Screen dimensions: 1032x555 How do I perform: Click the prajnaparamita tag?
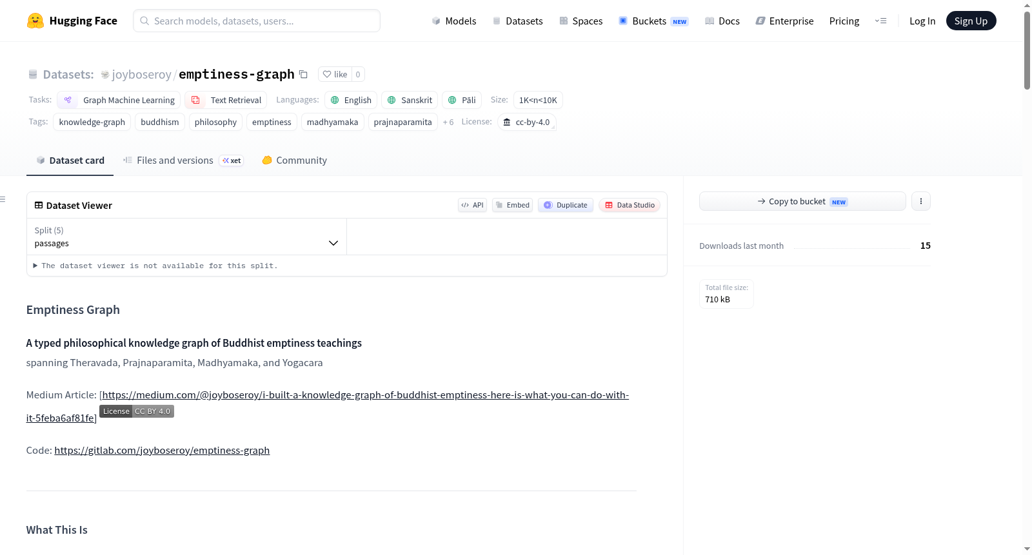pos(403,122)
